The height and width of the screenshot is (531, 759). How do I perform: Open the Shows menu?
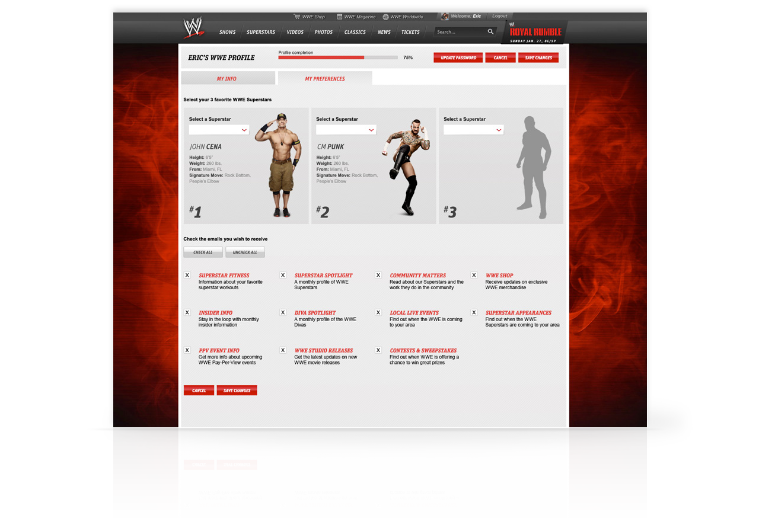pyautogui.click(x=228, y=32)
